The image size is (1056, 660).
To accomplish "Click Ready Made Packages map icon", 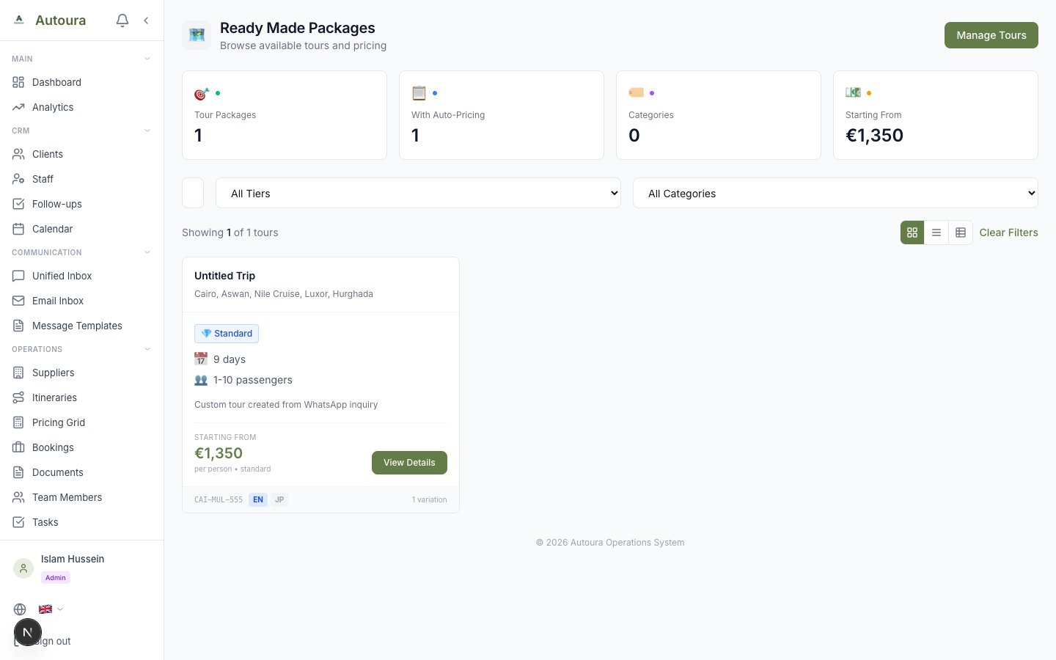I will [x=197, y=35].
